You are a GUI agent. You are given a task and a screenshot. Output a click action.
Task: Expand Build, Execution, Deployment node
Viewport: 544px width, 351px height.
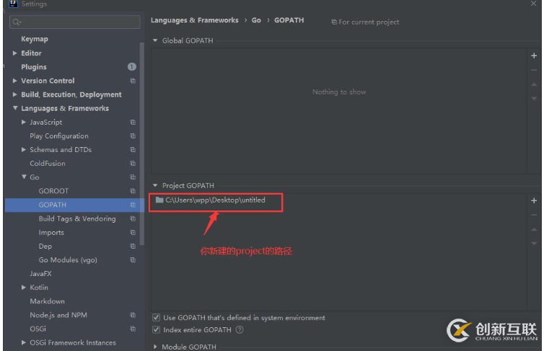click(14, 94)
